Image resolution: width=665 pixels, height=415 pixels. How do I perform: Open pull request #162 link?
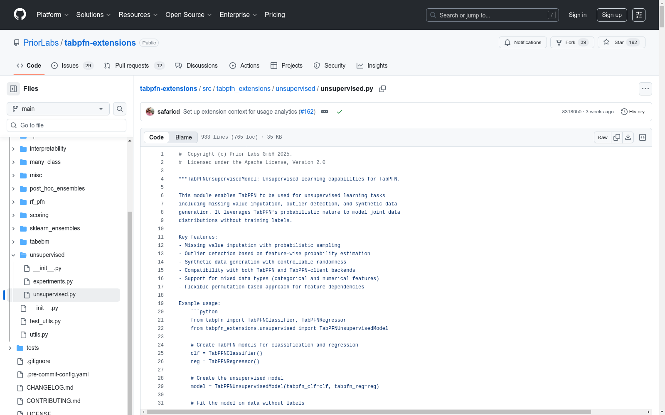click(x=307, y=112)
